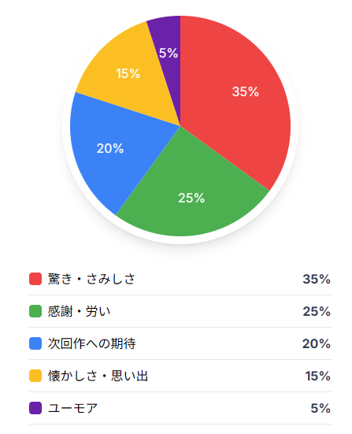Click the 35% value in legend row

pos(317,279)
